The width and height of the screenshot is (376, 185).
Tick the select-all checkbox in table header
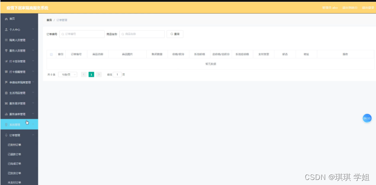pos(51,54)
